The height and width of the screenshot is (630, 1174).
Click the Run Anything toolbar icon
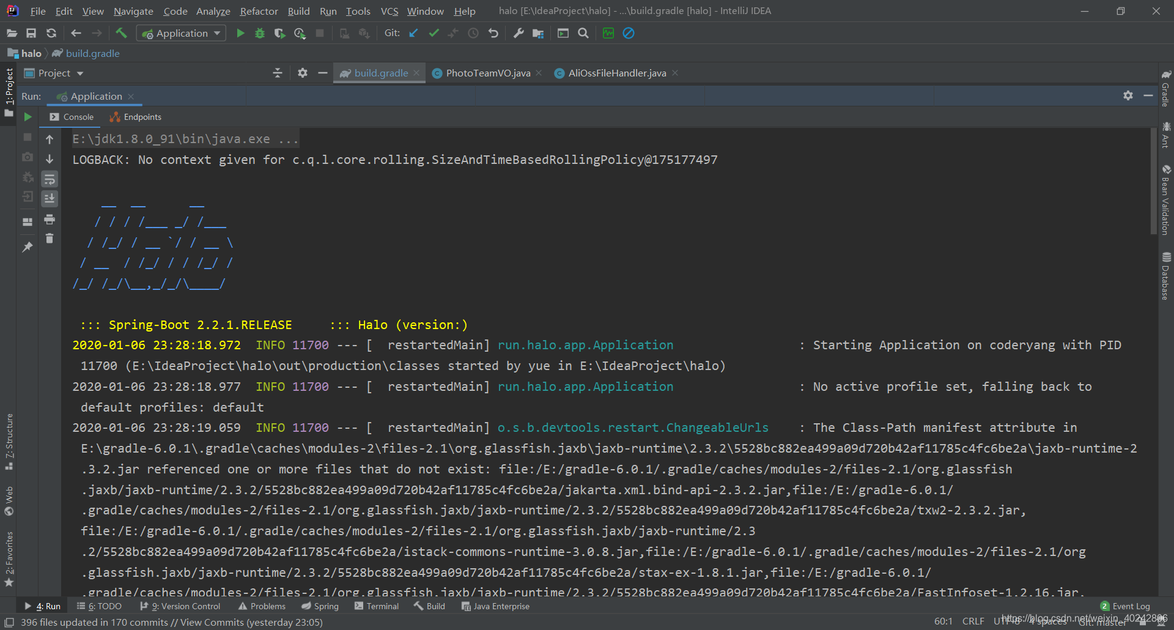pos(563,33)
